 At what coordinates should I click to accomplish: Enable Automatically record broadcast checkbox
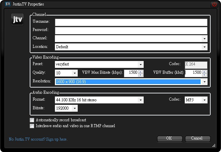[x=32, y=120]
